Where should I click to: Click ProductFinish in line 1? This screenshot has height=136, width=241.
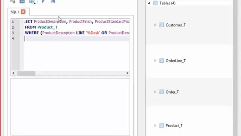80,22
